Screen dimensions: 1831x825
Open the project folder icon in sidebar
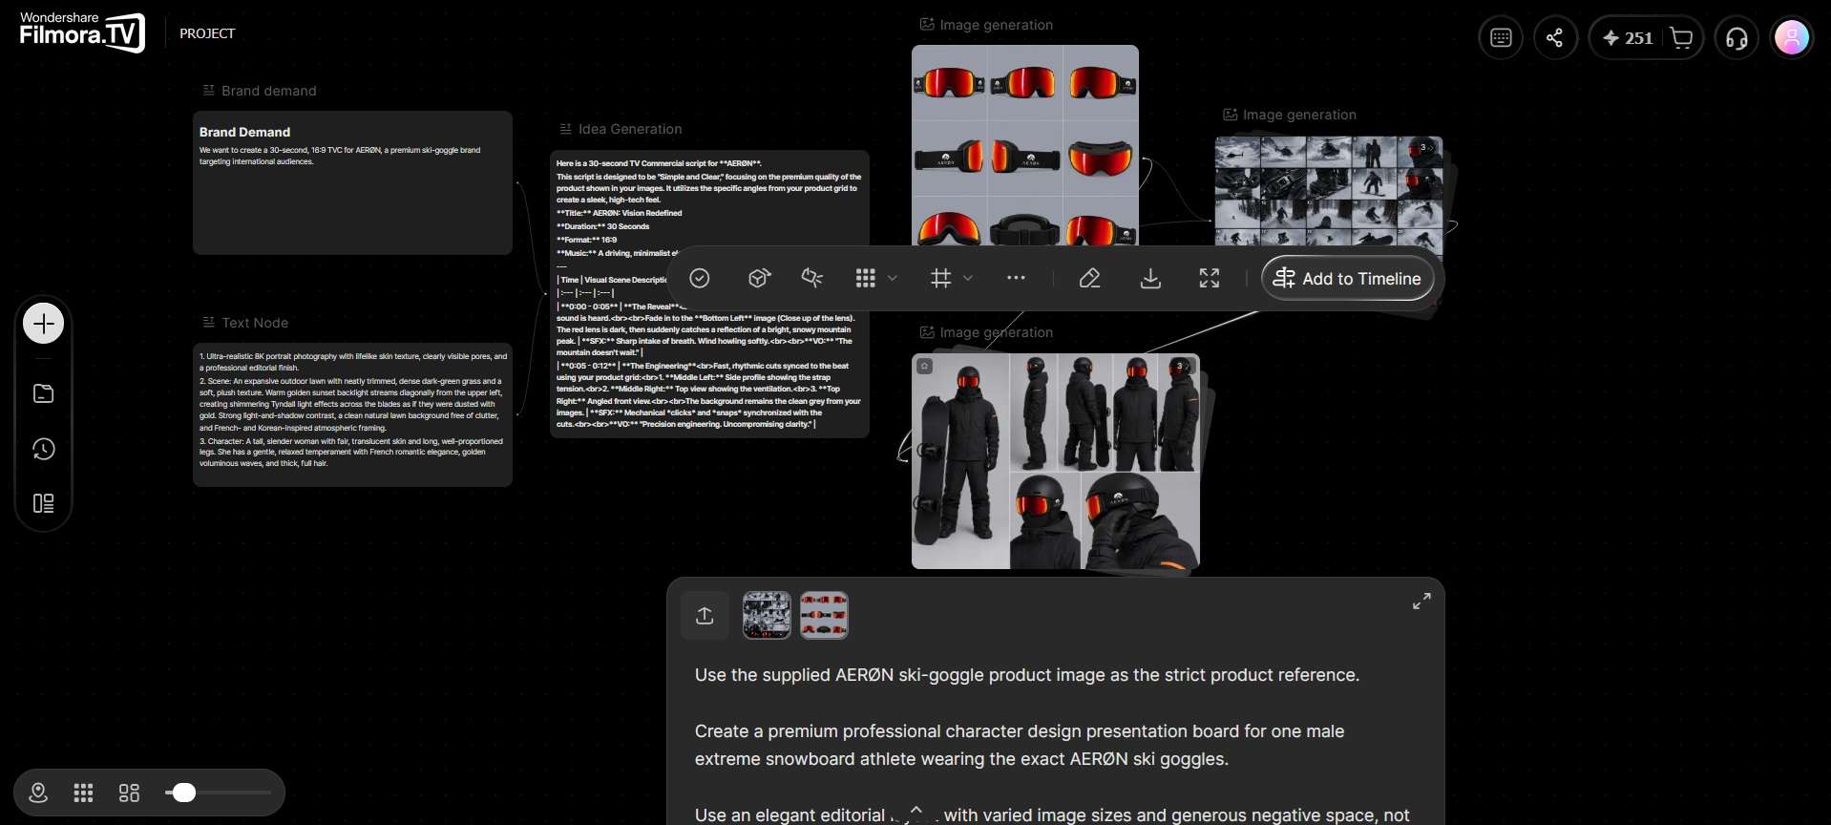(x=44, y=393)
